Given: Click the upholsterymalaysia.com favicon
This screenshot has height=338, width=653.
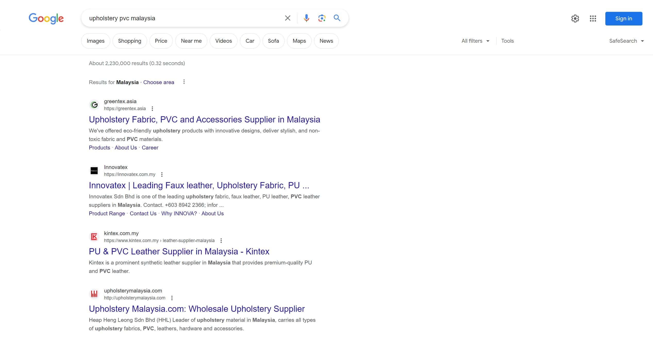Looking at the screenshot, I should (x=94, y=294).
